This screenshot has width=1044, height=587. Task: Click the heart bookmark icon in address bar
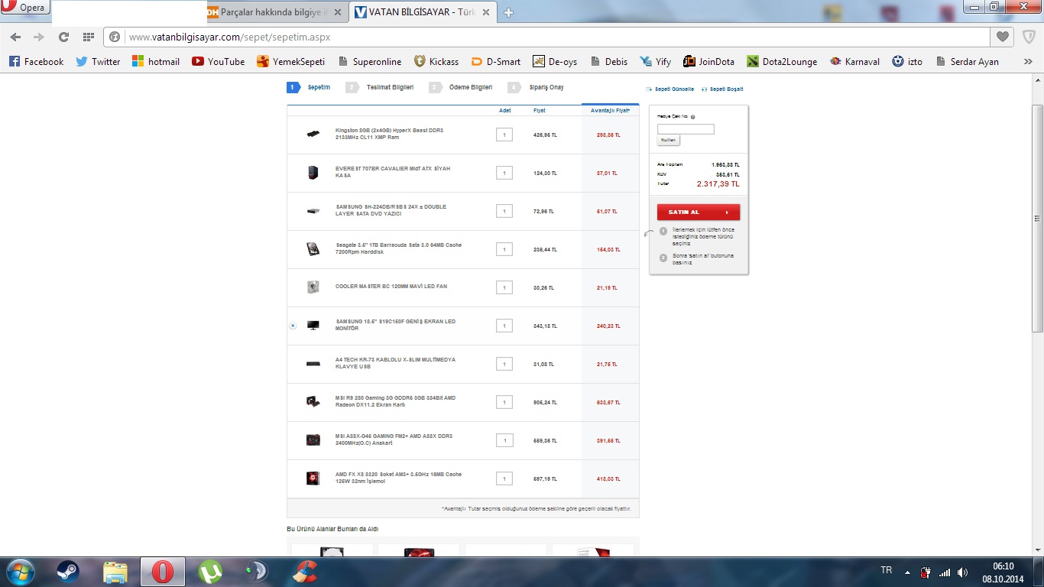click(1002, 37)
